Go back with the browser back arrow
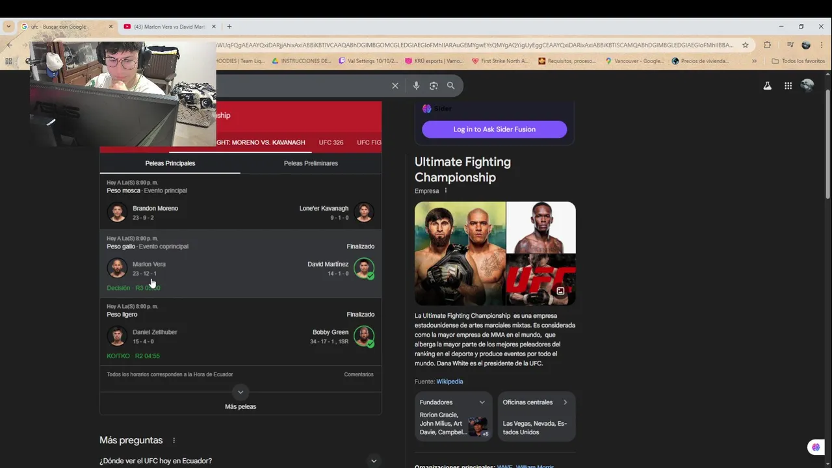The height and width of the screenshot is (468, 832). pos(10,45)
